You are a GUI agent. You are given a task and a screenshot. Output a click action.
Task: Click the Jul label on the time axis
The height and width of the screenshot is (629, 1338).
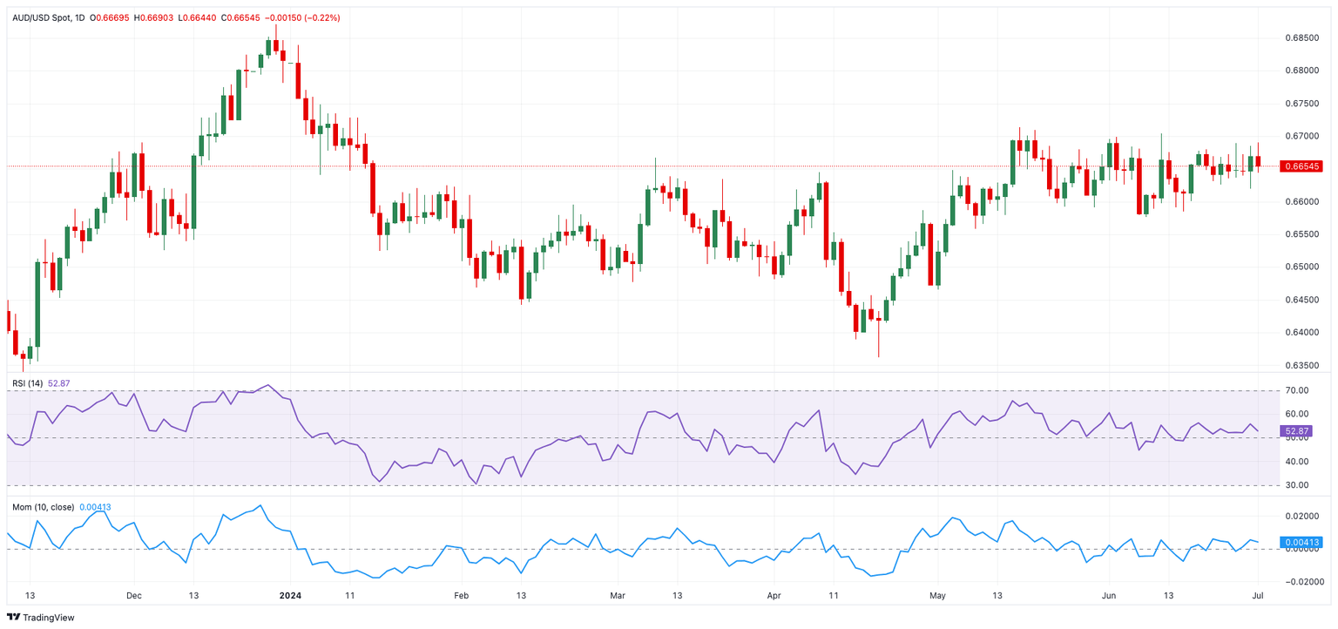point(1258,596)
